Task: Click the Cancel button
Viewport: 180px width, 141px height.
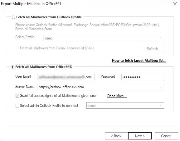Action: point(166,136)
